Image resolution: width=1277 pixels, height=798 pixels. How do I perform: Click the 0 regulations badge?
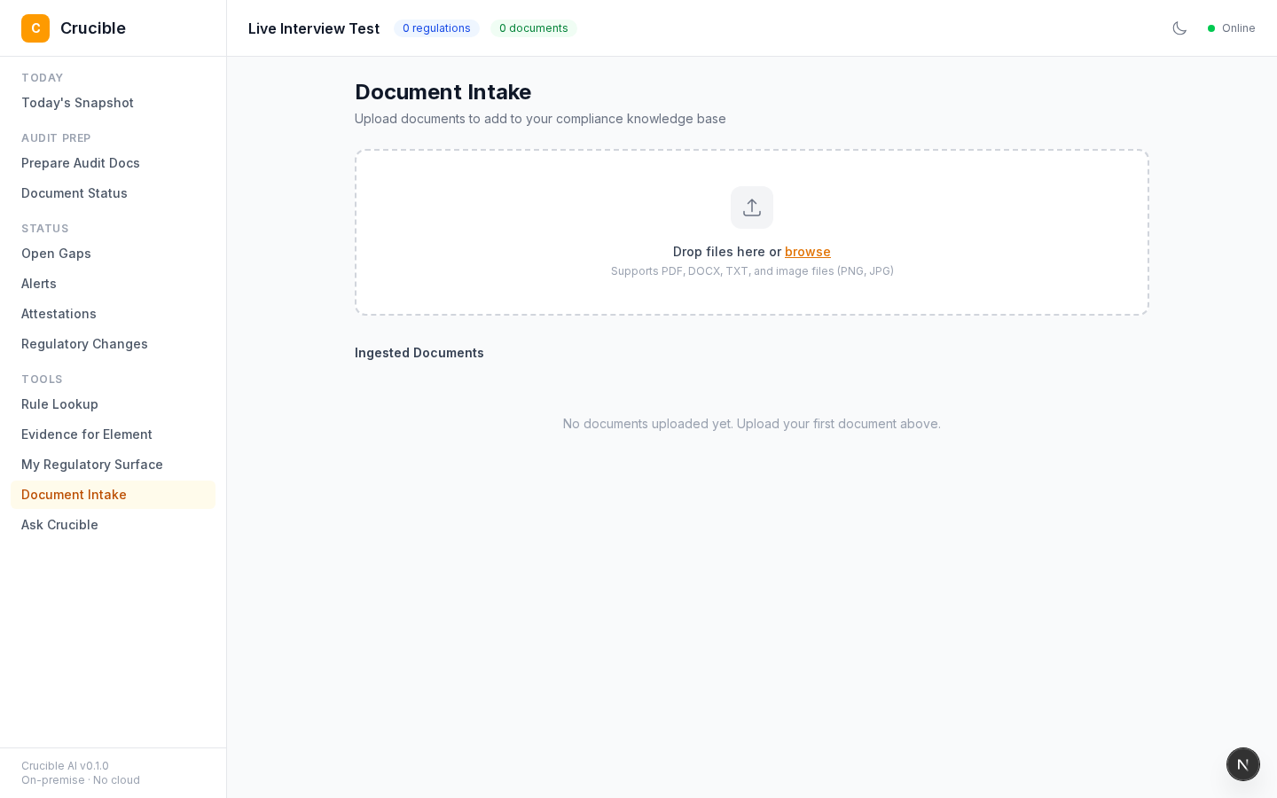point(436,28)
